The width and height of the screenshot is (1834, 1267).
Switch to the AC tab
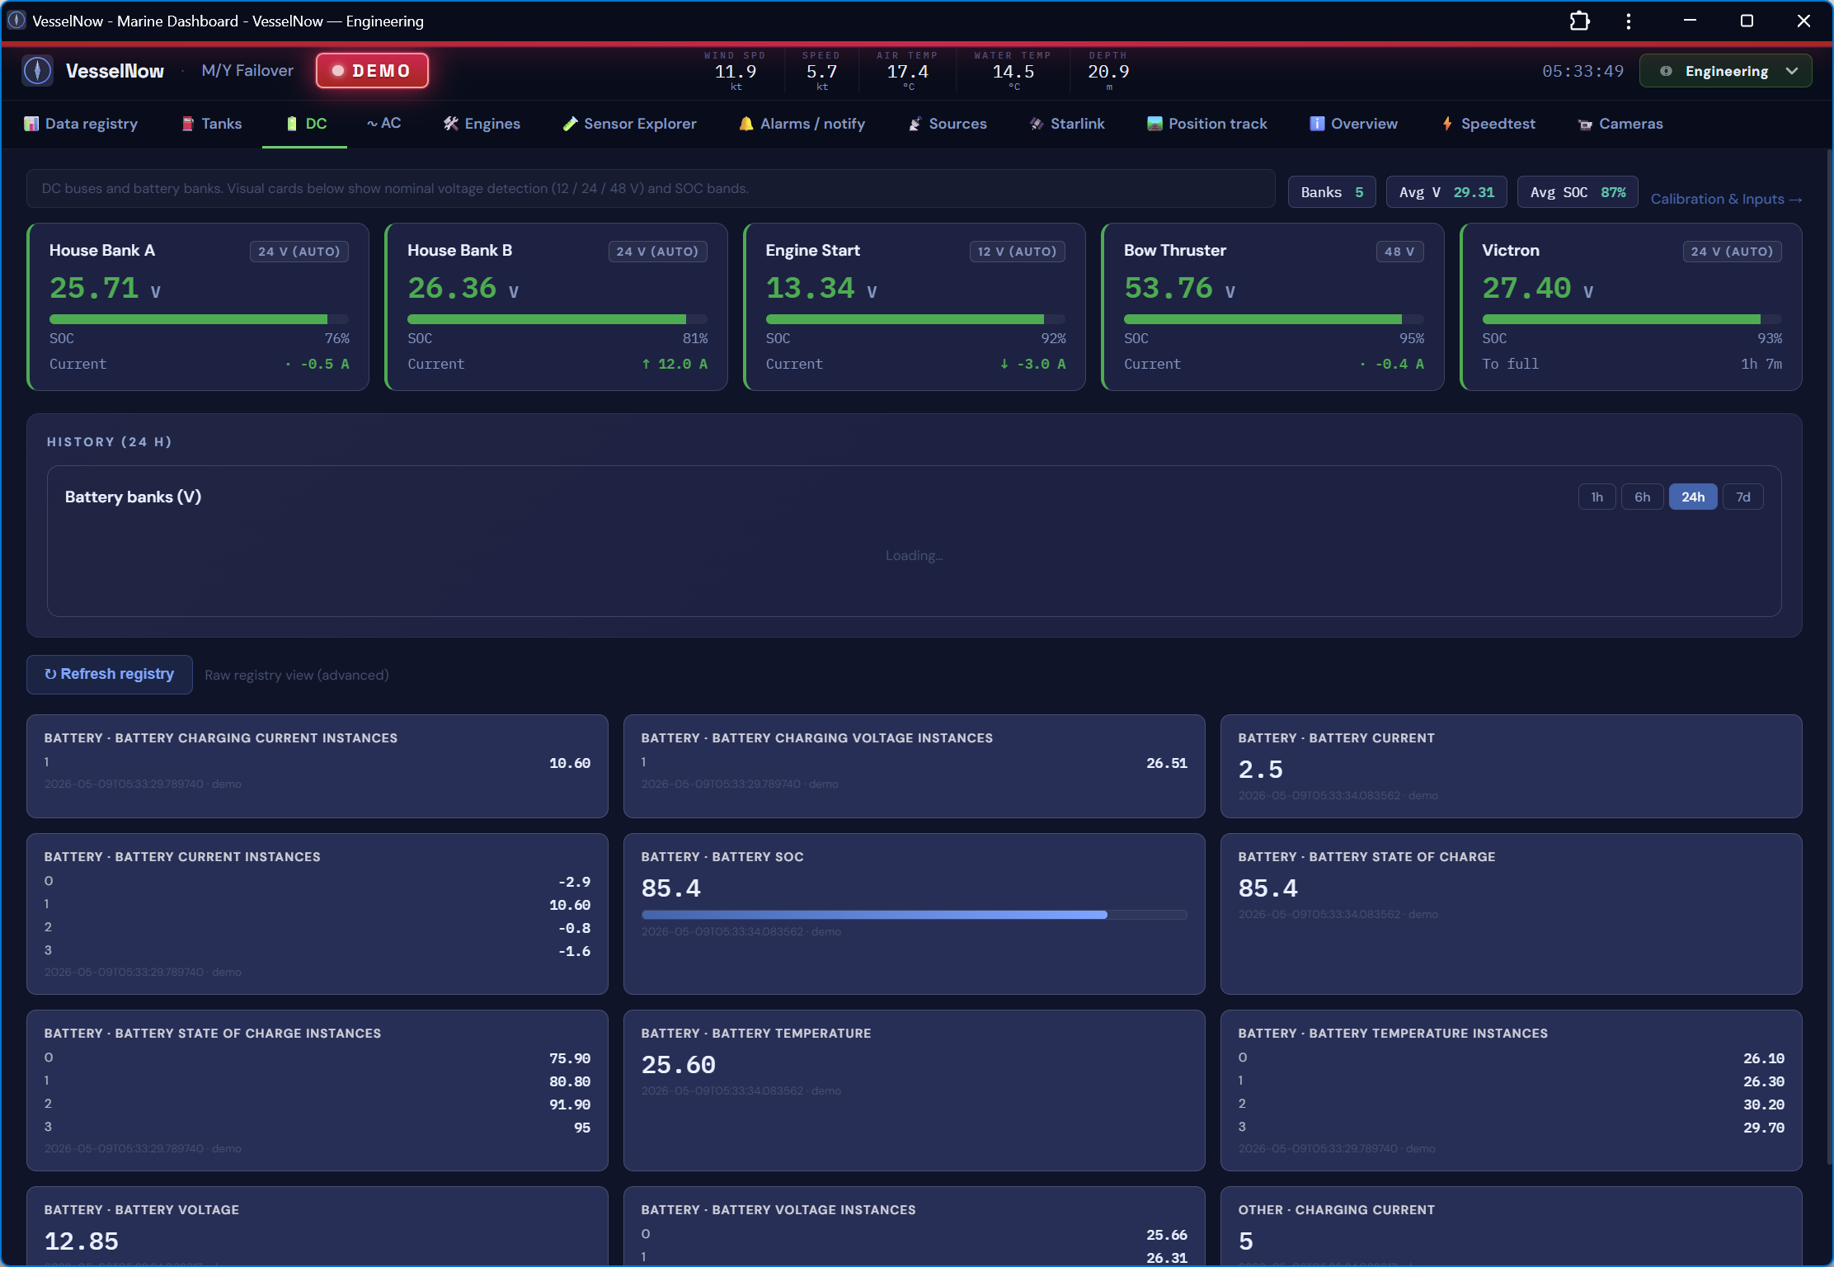[x=383, y=124]
